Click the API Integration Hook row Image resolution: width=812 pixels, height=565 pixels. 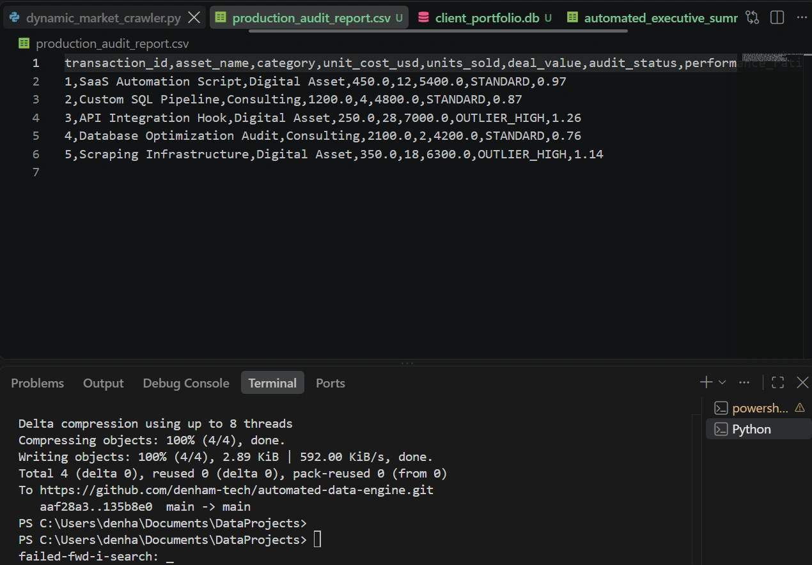(323, 118)
